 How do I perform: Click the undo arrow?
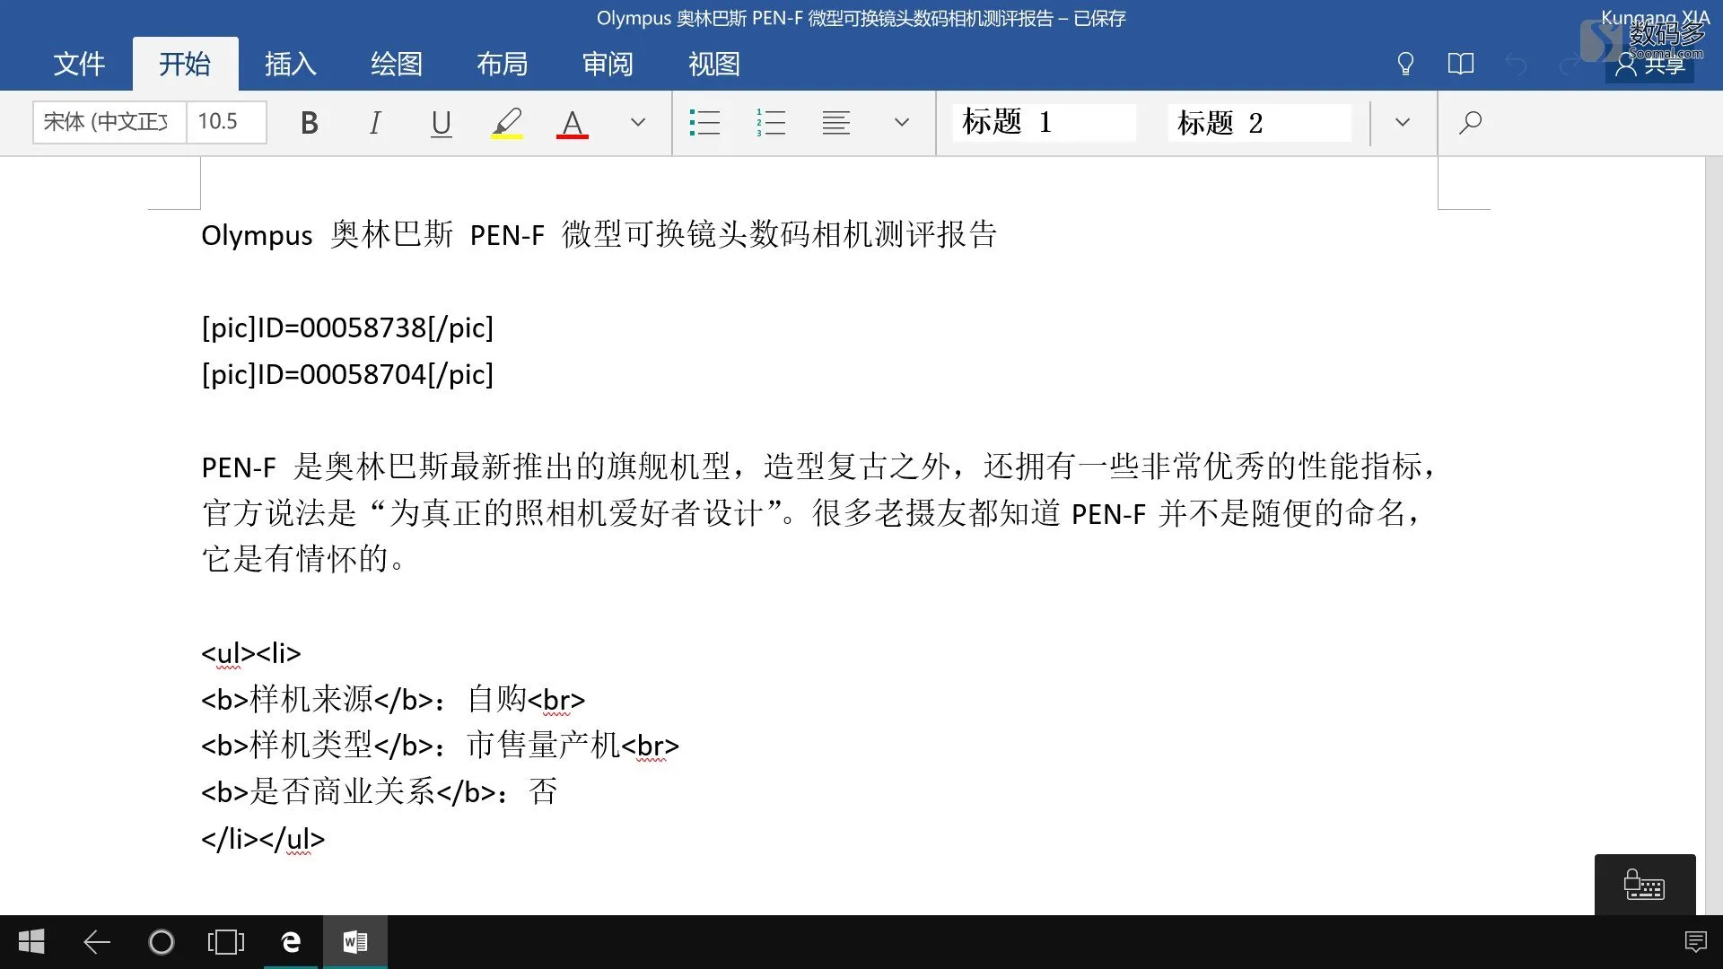(x=1516, y=64)
